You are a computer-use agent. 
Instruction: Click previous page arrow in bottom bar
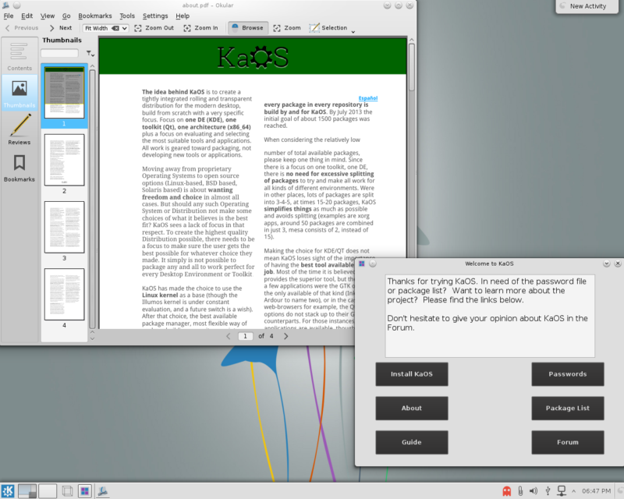click(x=228, y=336)
